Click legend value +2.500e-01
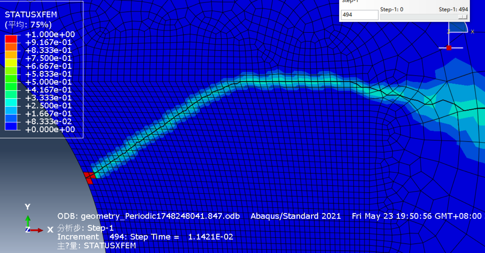The height and width of the screenshot is (253, 485). (x=49, y=106)
